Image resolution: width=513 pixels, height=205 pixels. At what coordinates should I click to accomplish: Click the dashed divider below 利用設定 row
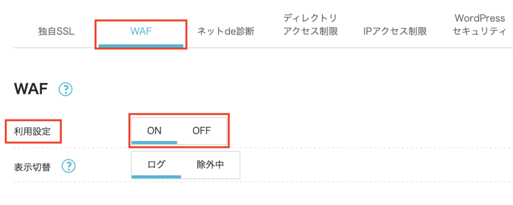(x=301, y=148)
